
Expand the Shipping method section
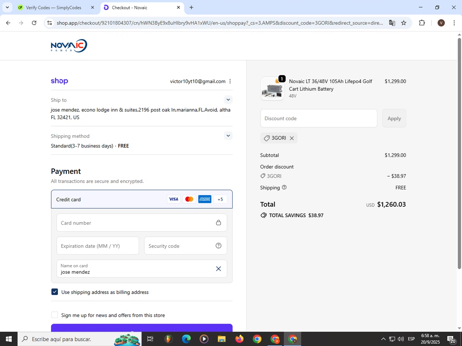point(228,136)
